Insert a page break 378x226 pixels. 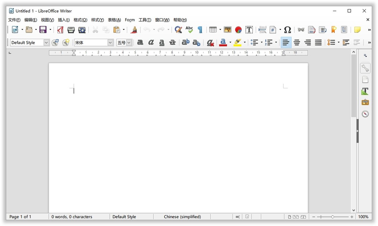tap(262, 30)
